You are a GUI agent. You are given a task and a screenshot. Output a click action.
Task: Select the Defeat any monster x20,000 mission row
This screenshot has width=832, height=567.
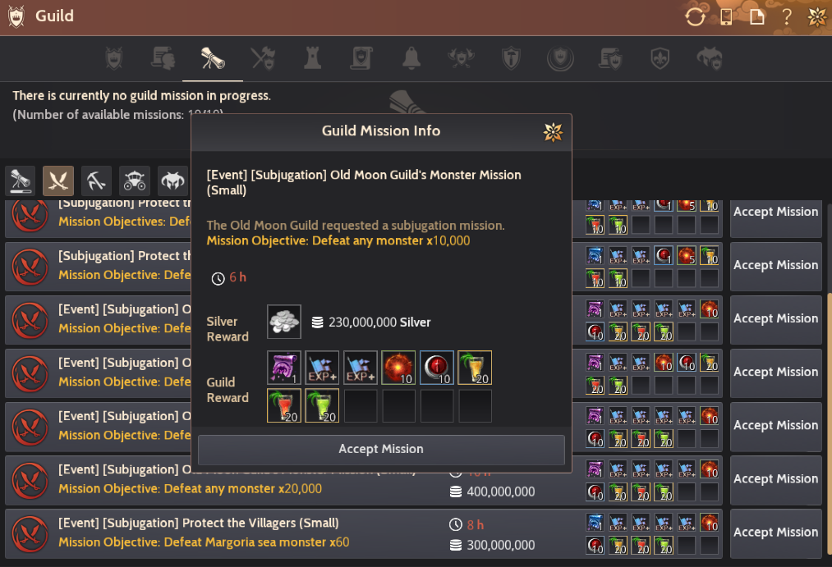point(364,480)
